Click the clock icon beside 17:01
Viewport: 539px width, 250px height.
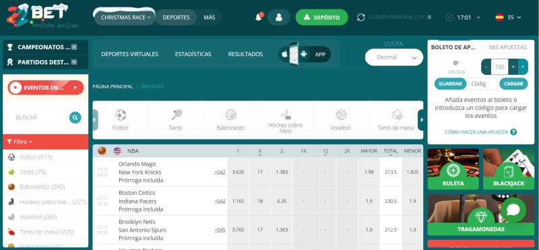click(449, 18)
